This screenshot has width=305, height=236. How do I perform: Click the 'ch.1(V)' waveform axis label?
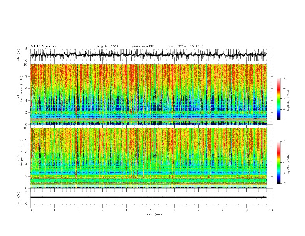coord(18,55)
